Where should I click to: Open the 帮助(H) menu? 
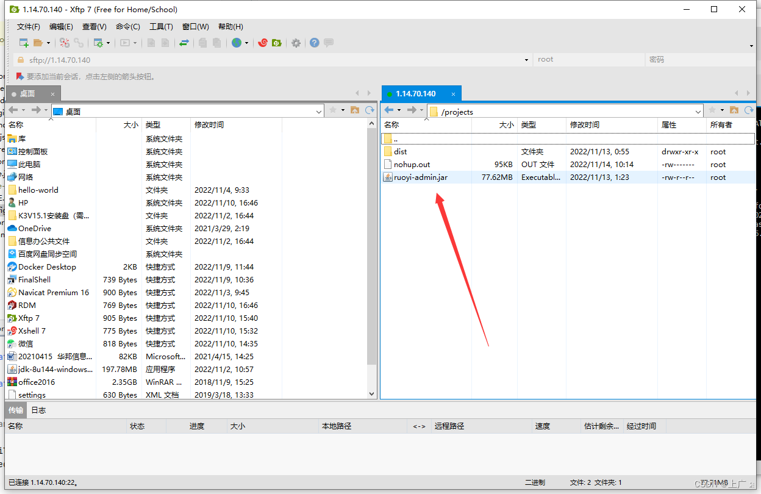(230, 27)
